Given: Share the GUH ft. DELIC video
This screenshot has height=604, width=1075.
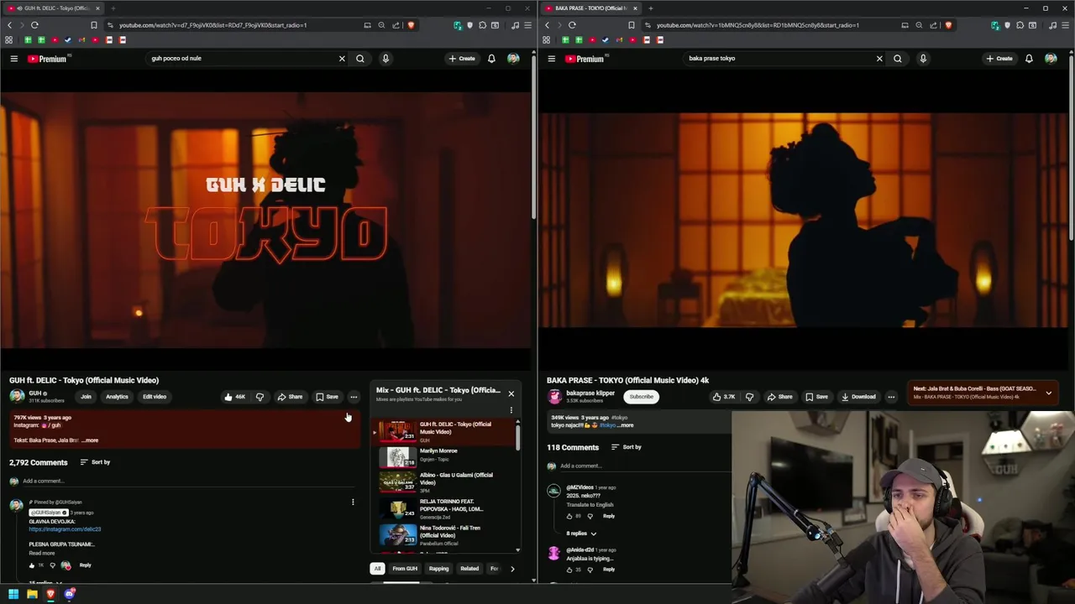Looking at the screenshot, I should [x=290, y=397].
